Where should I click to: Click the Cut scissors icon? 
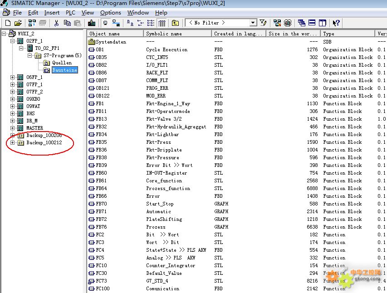[57, 23]
